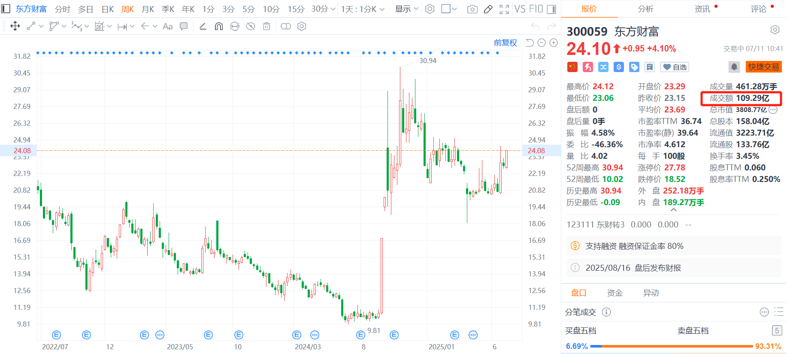This screenshot has width=787, height=354.
Task: Open the wave tool dropdown arrow
Action: pyautogui.click(x=87, y=27)
